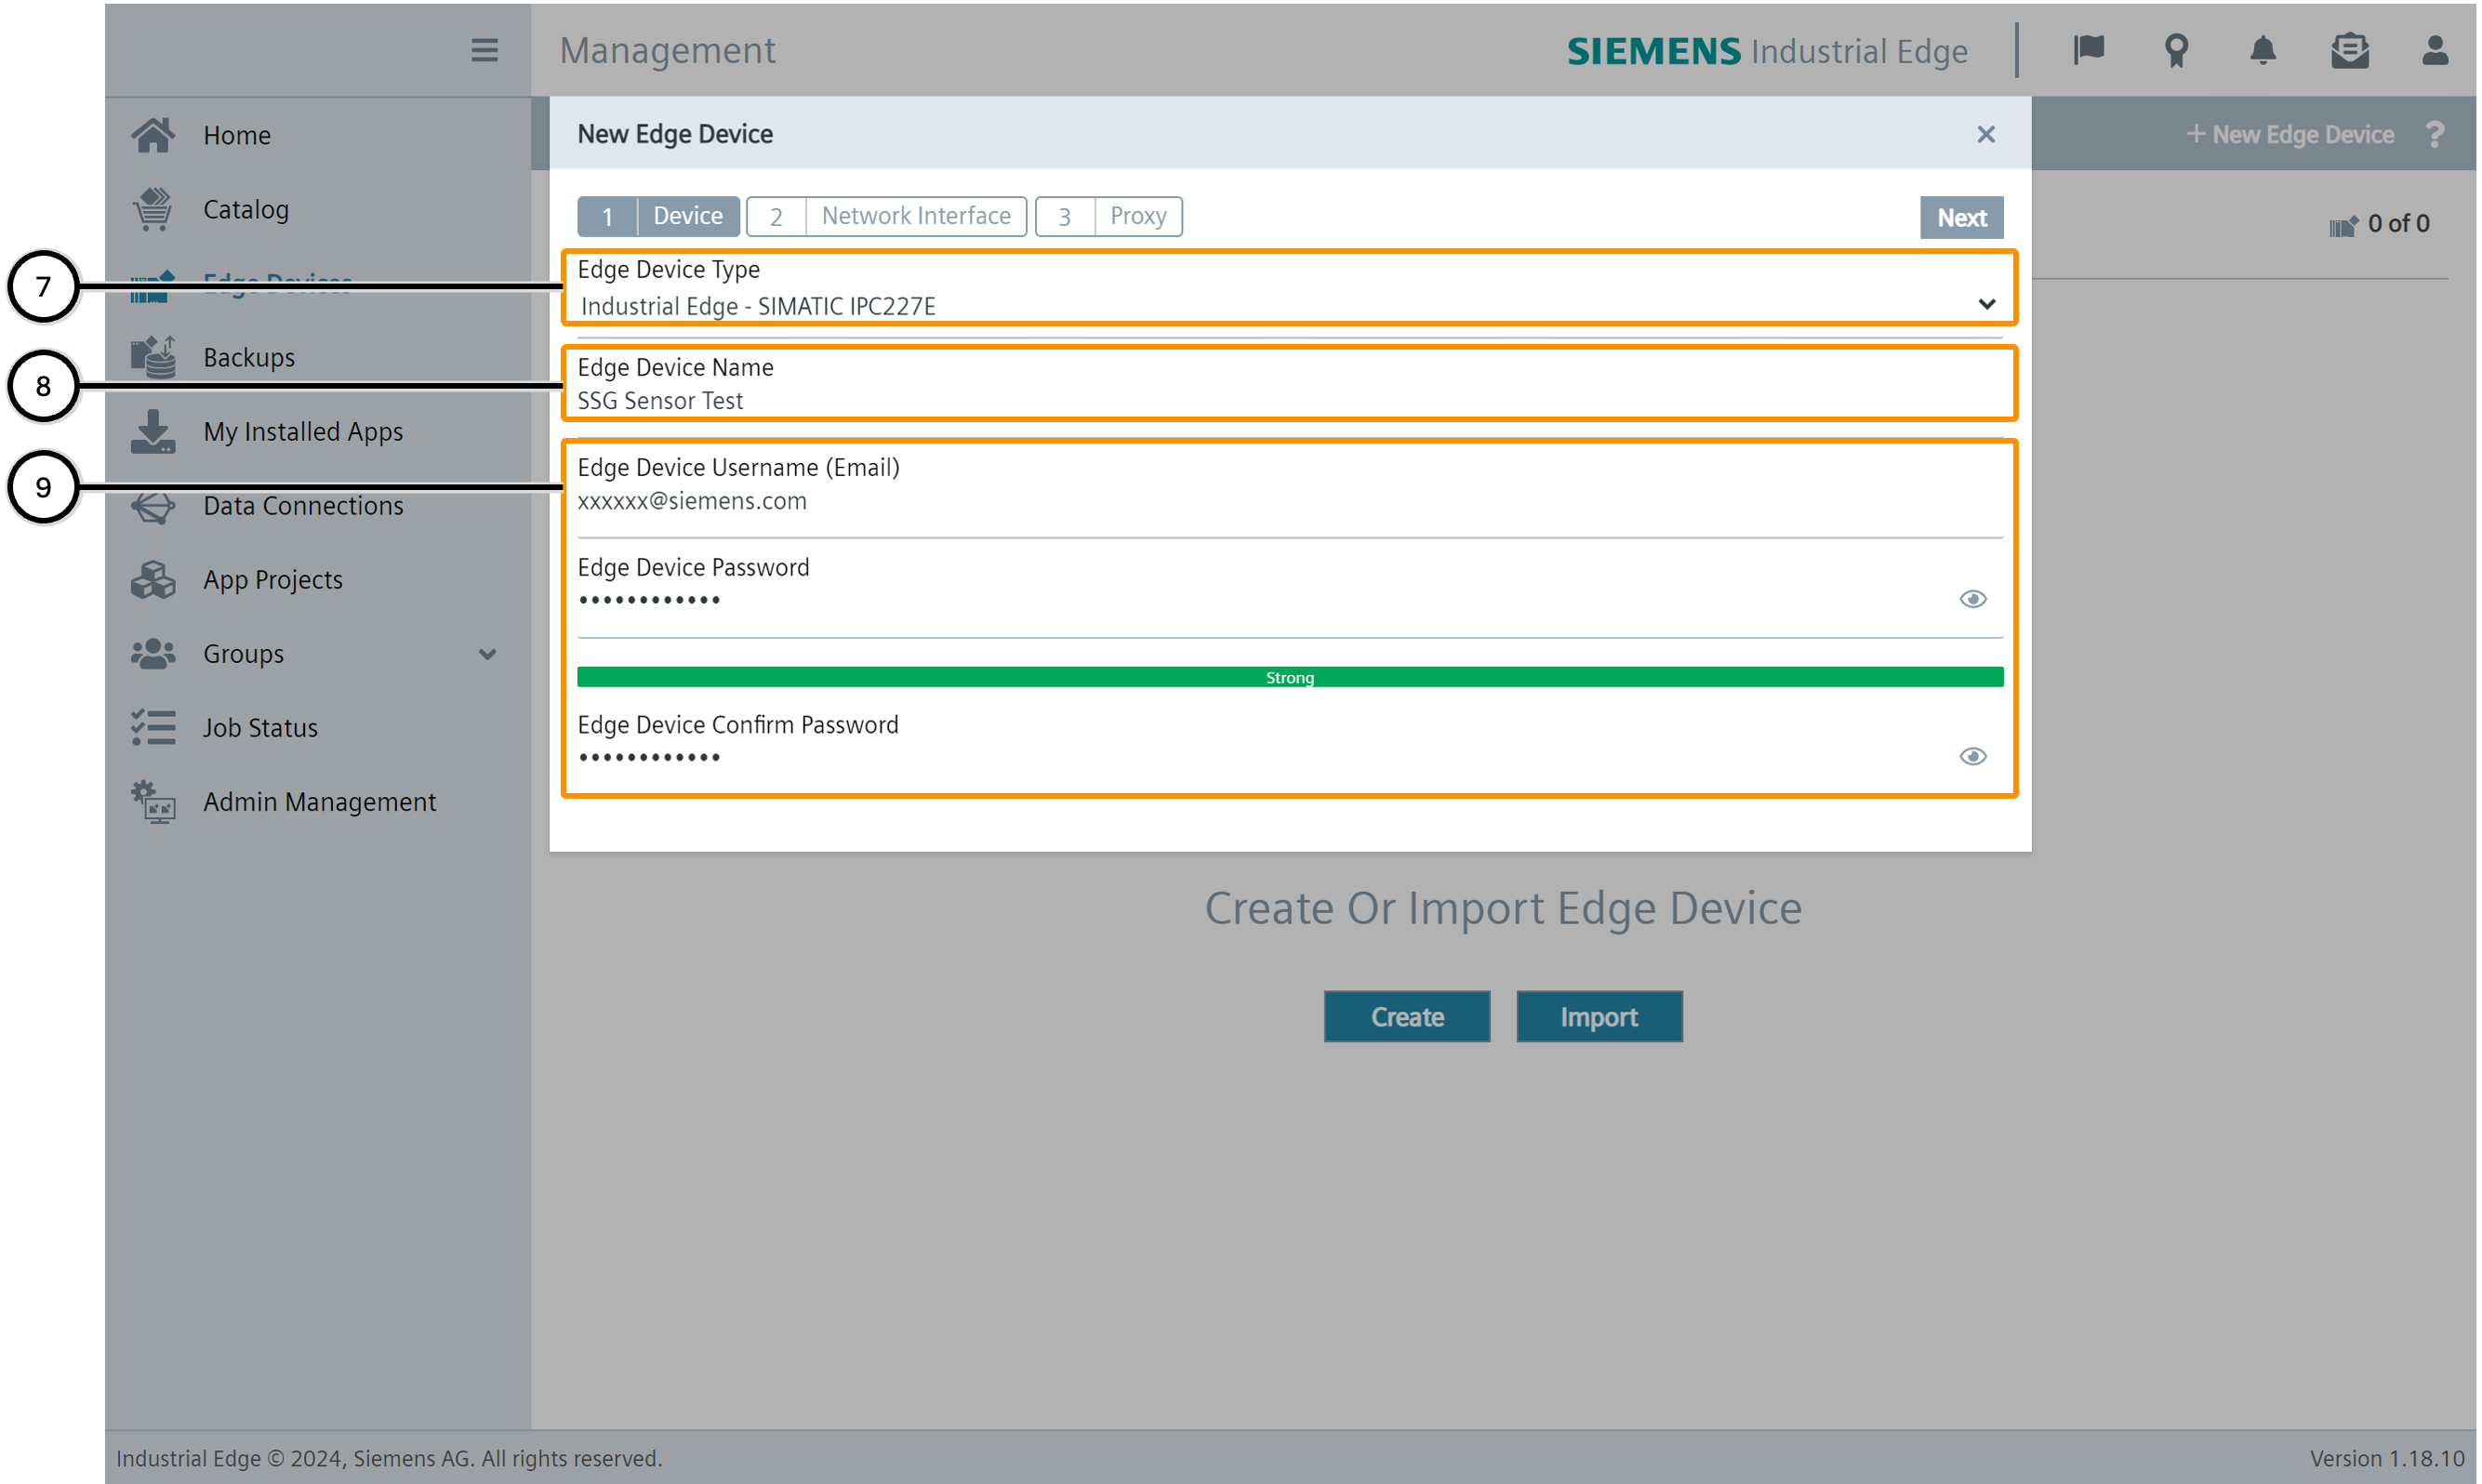Open the mail envelope icon
Screen dimensions: 2482x1484
2349,50
